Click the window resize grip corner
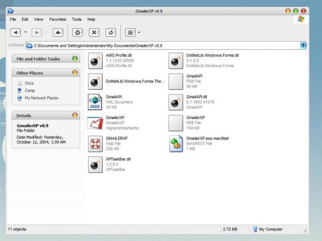The image size is (322, 241). (305, 231)
